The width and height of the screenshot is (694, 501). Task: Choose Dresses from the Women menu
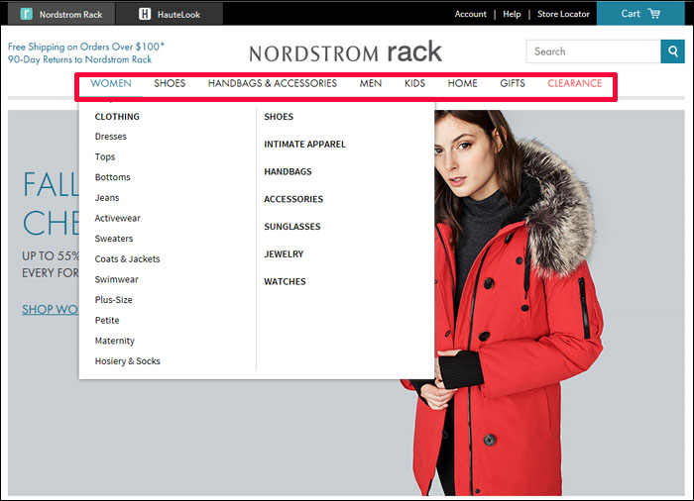pyautogui.click(x=111, y=137)
